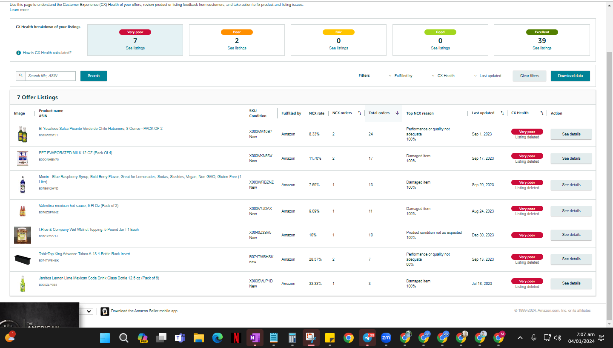Screen dimensions: 613x348
Task: Click the Jarritos soda bottle thumbnail
Action: click(x=22, y=284)
